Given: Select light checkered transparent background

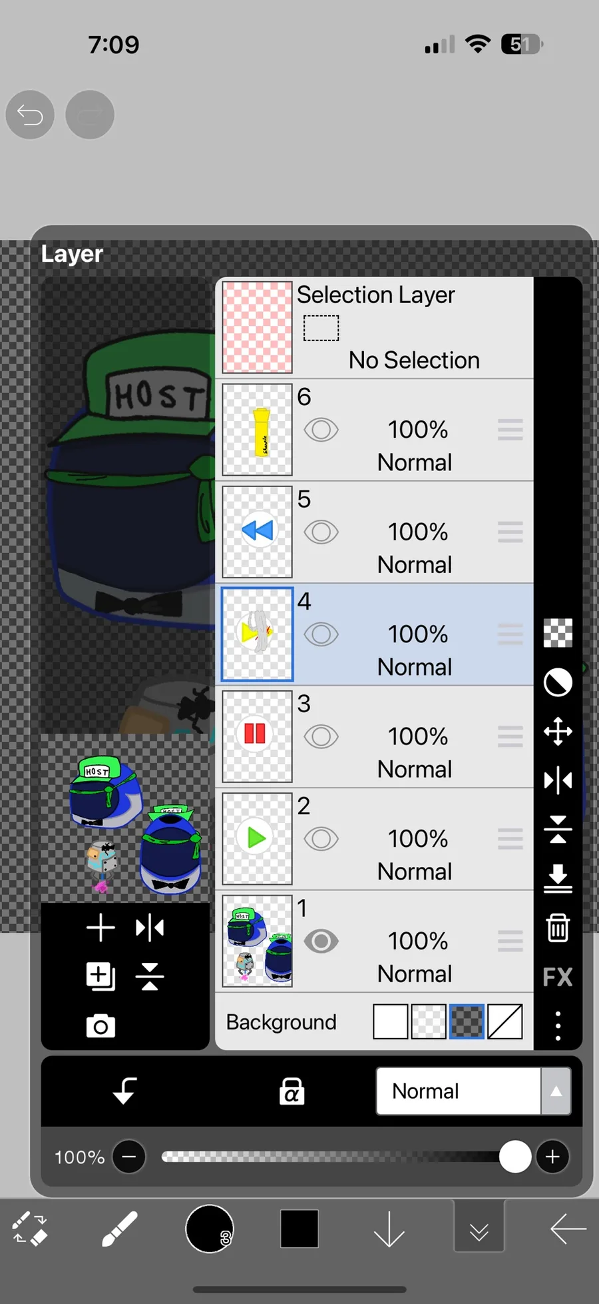Looking at the screenshot, I should point(429,1021).
